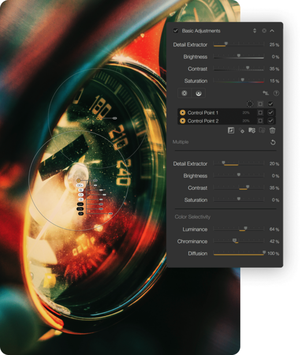Click the dotted circle size column header icon
The height and width of the screenshot is (355, 302).
point(249,104)
